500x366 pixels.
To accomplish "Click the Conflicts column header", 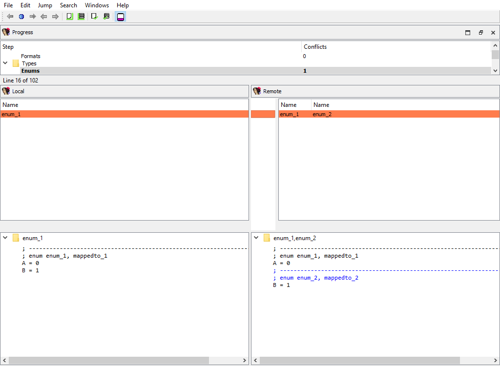I will pyautogui.click(x=315, y=47).
